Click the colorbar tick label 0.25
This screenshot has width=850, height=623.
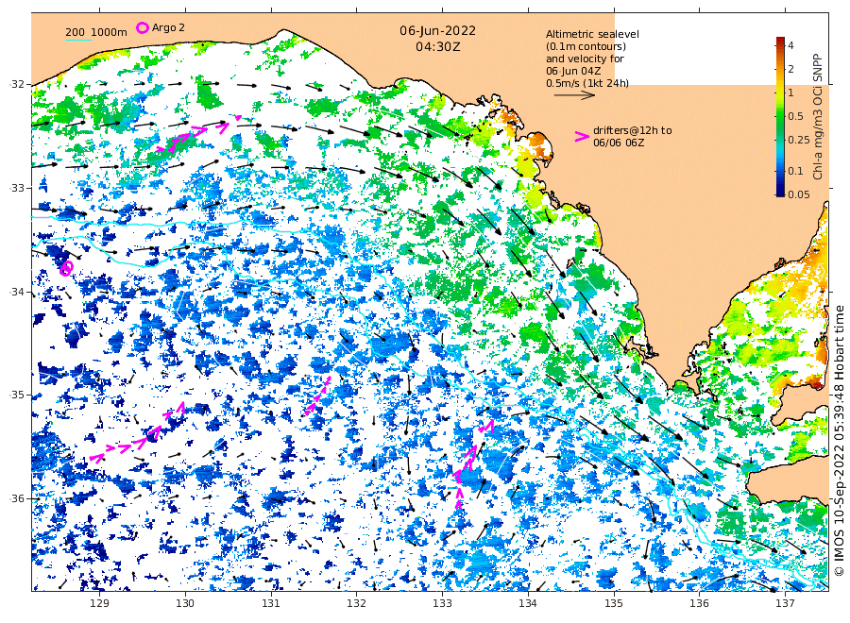click(798, 140)
